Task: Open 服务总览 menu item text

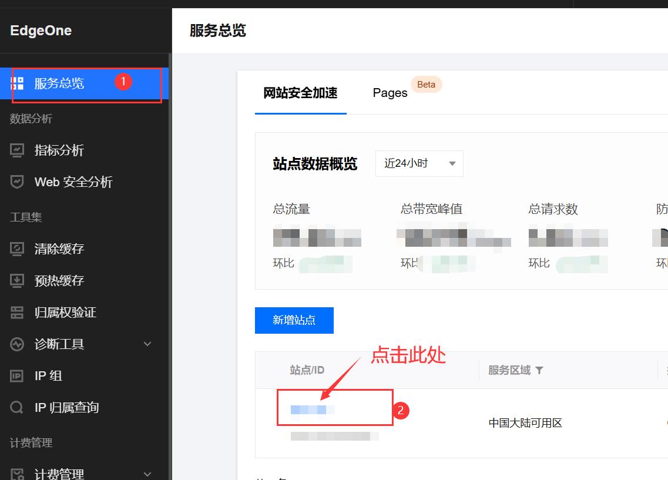Action: pyautogui.click(x=59, y=83)
